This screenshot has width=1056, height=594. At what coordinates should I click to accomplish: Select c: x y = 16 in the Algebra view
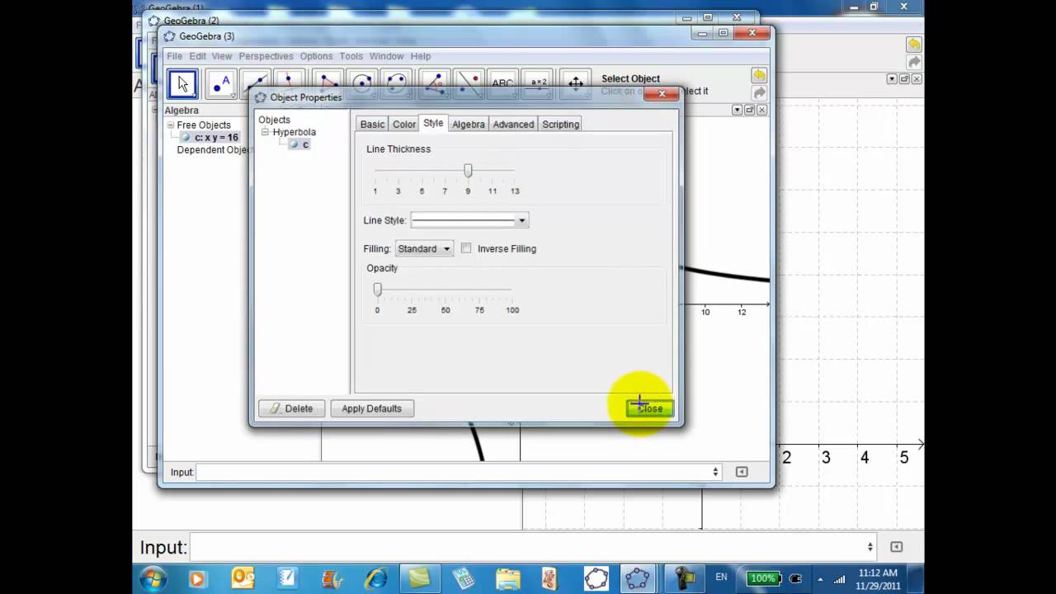216,138
